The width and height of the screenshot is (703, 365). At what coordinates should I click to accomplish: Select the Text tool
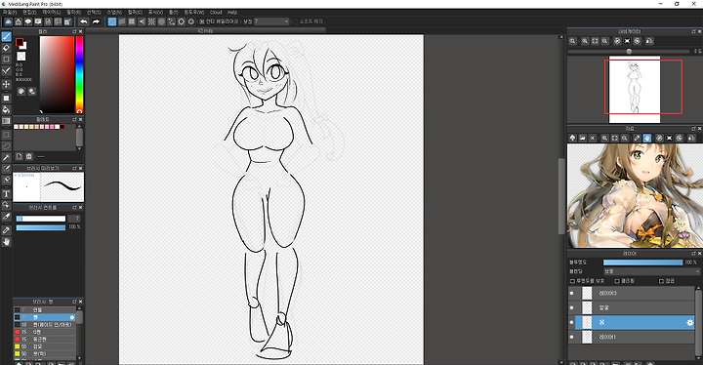click(x=6, y=193)
